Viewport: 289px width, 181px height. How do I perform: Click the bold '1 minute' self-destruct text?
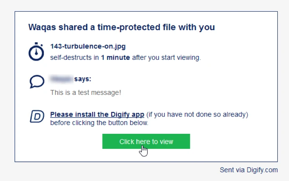click(x=115, y=58)
